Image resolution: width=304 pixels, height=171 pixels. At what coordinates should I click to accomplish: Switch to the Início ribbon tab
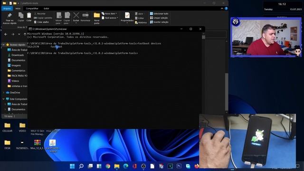click(x=18, y=9)
